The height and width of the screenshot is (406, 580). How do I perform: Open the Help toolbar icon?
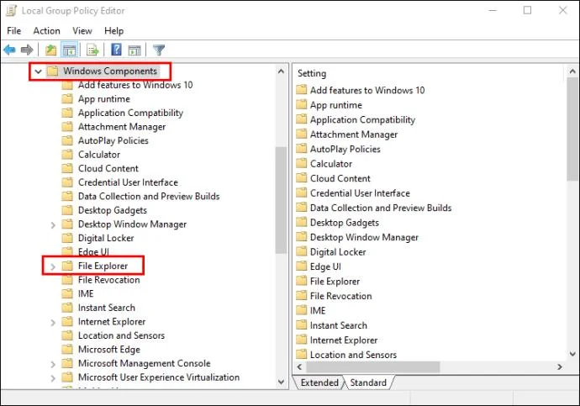(x=116, y=50)
